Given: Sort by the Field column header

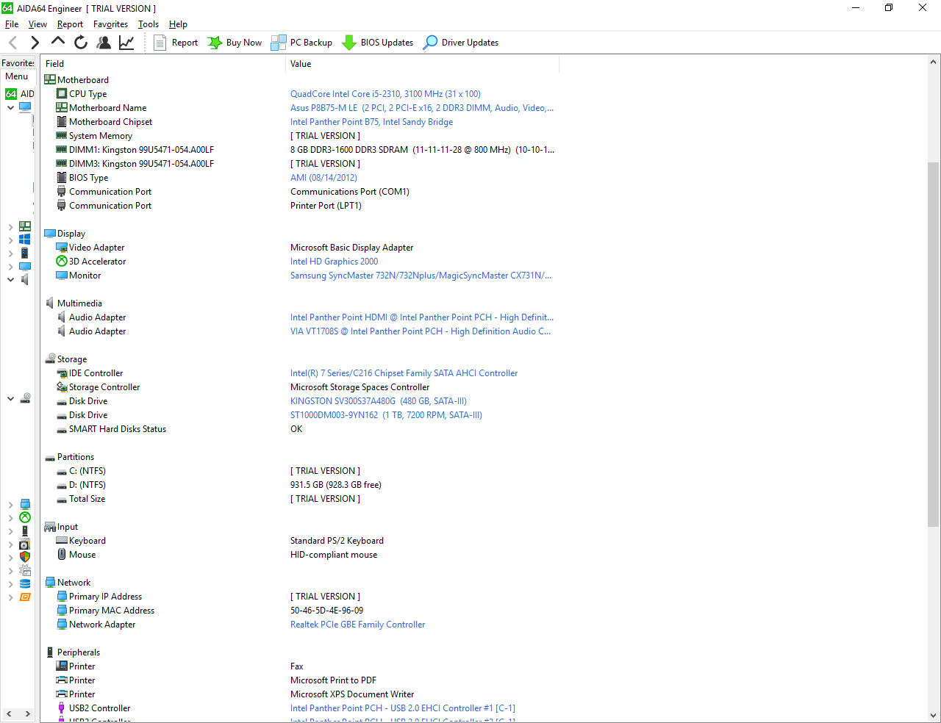Looking at the screenshot, I should point(163,64).
